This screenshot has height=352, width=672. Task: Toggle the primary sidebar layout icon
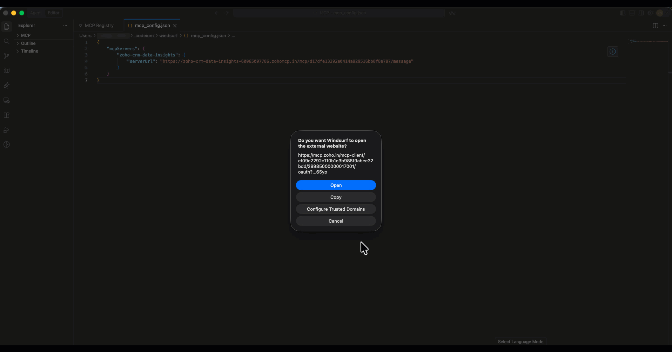click(623, 13)
